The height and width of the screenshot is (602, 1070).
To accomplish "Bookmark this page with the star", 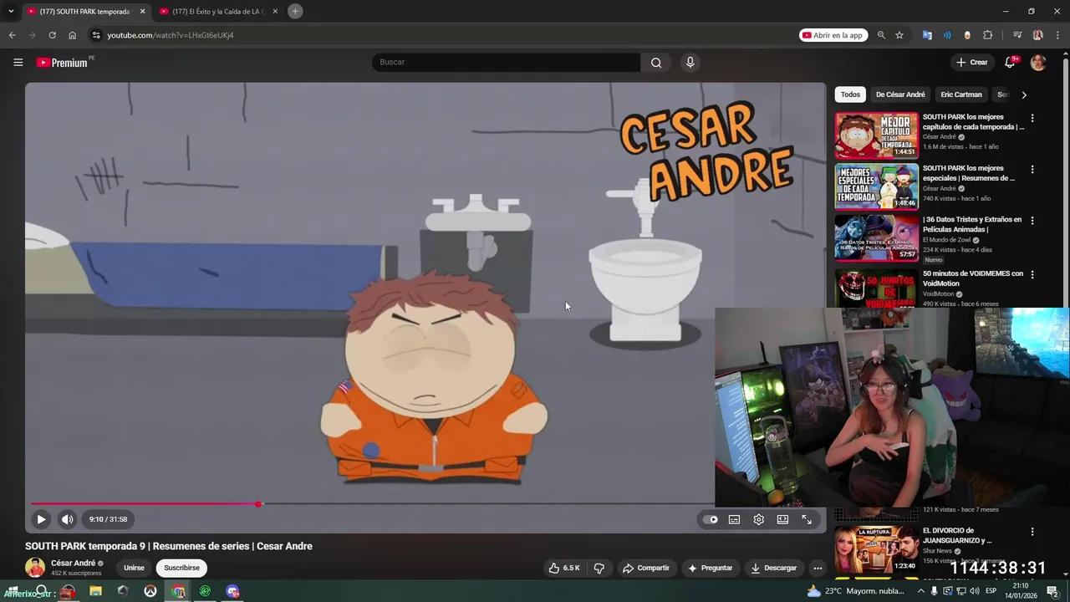I will [x=899, y=35].
